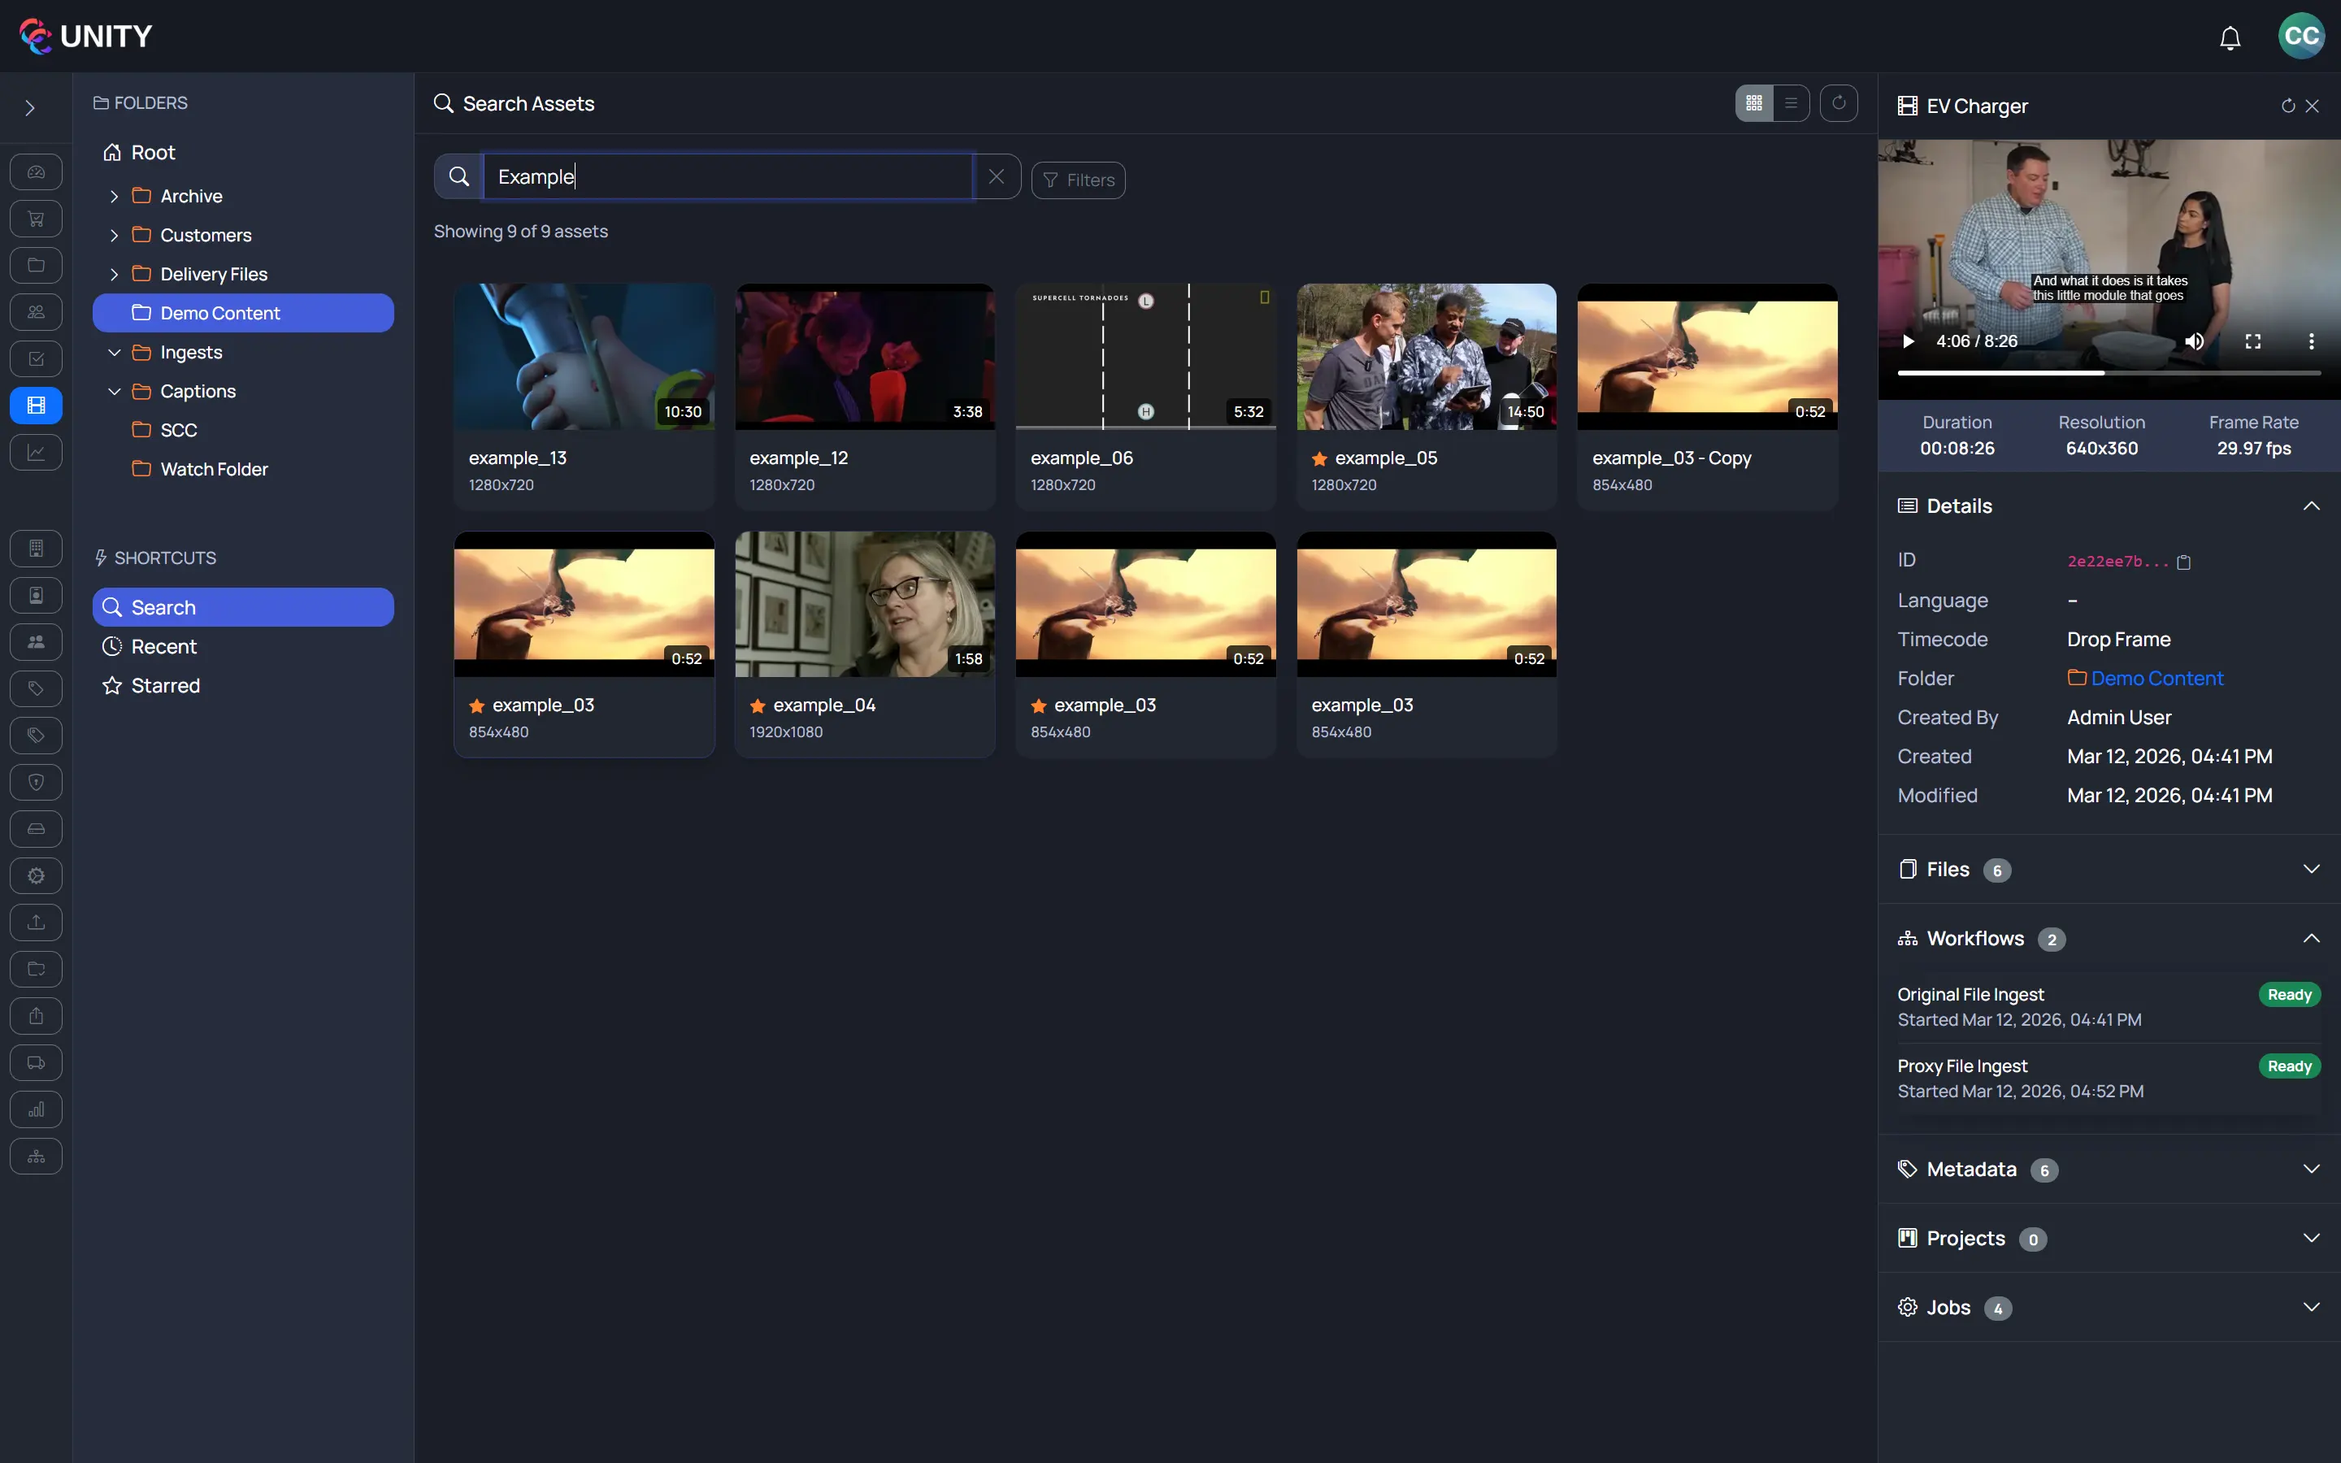This screenshot has height=1463, width=2341.
Task: Open the settings gear icon in the sidebar
Action: click(36, 875)
